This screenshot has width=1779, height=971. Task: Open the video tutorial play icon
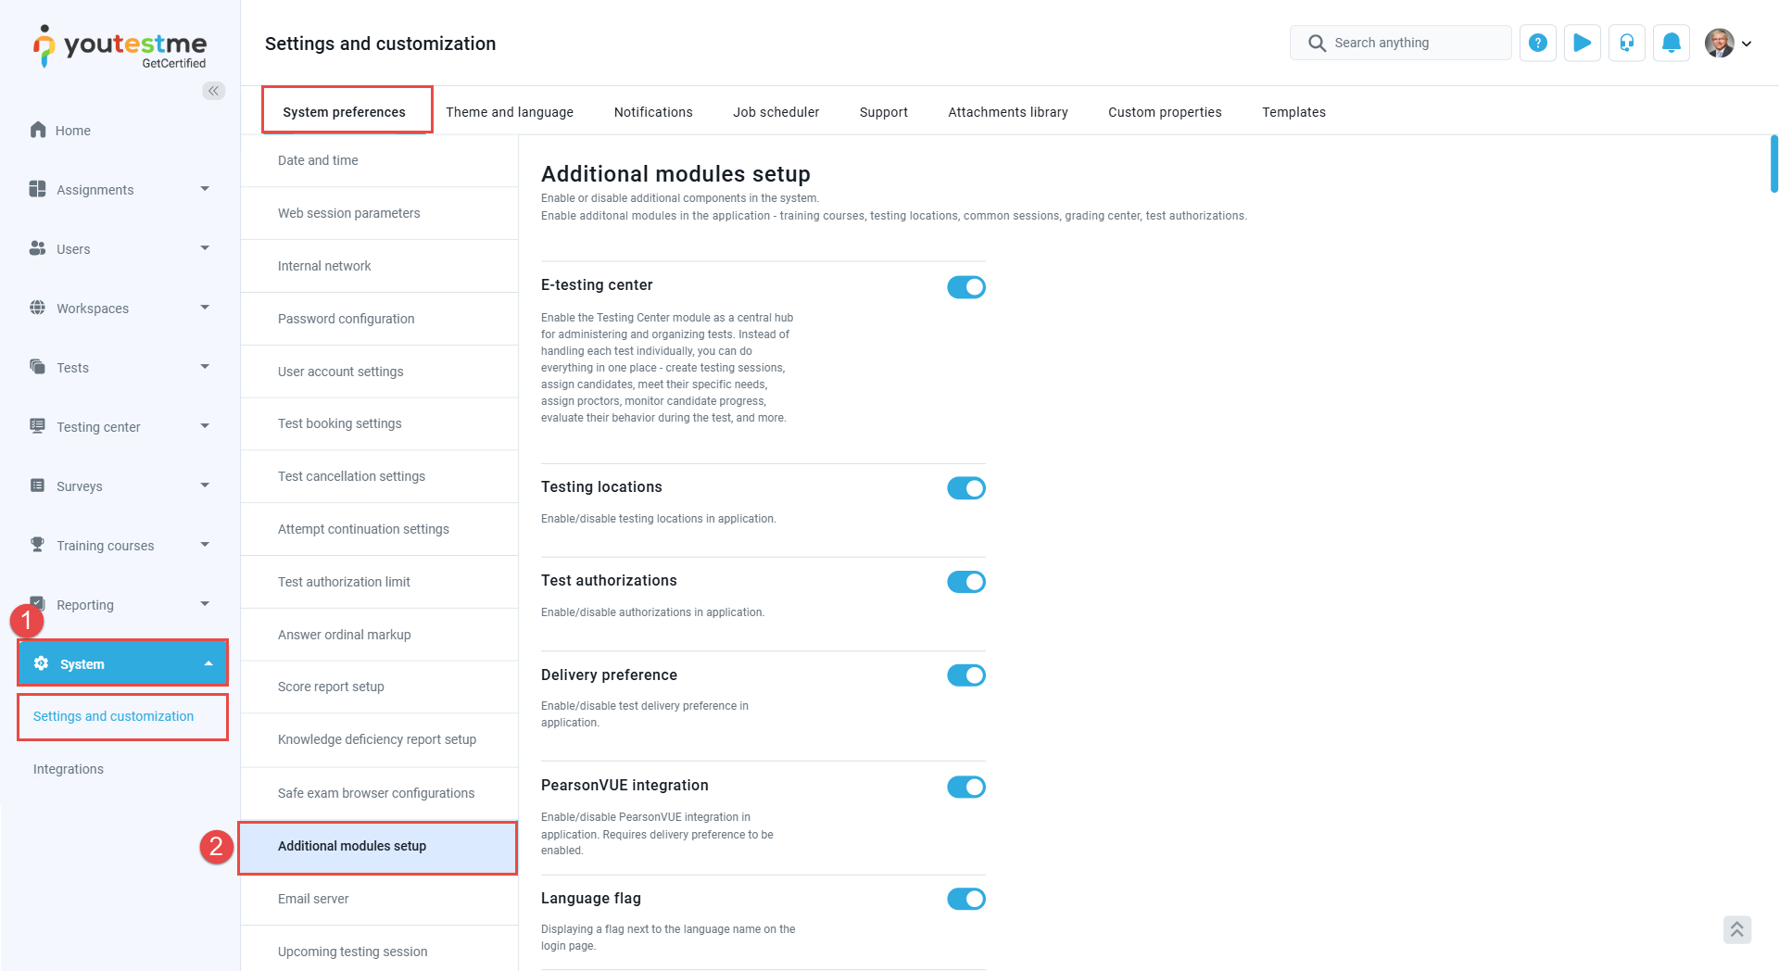point(1582,43)
